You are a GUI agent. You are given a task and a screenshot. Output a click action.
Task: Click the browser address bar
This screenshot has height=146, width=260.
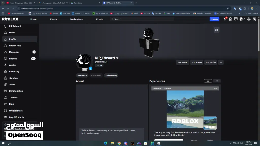(123, 8)
